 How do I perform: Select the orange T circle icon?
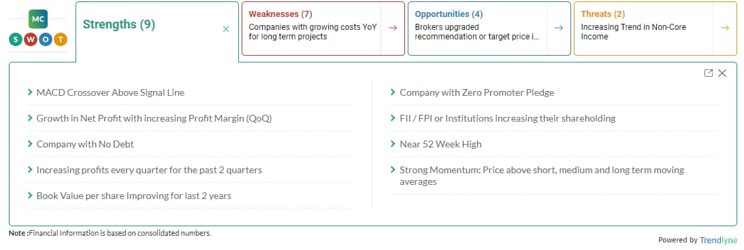[61, 40]
